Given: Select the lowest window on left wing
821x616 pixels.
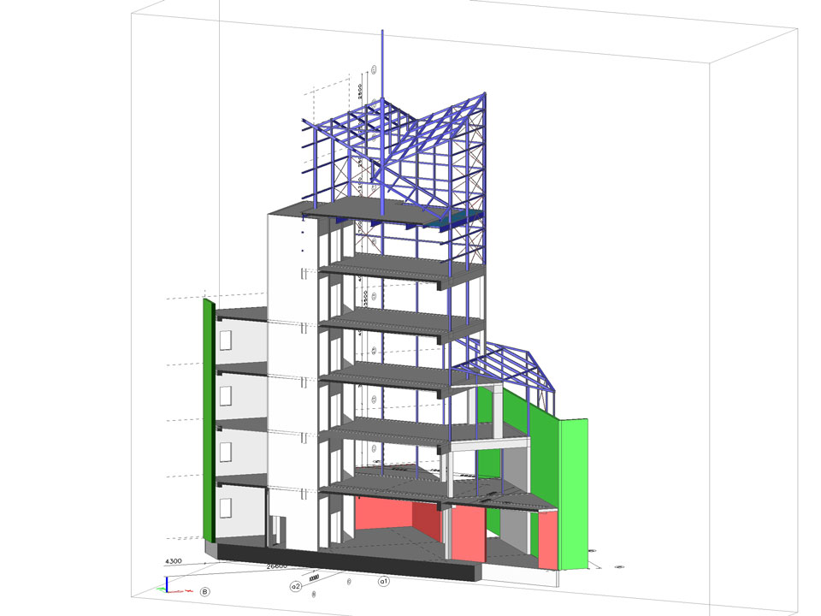Looking at the screenshot, I should click(226, 507).
